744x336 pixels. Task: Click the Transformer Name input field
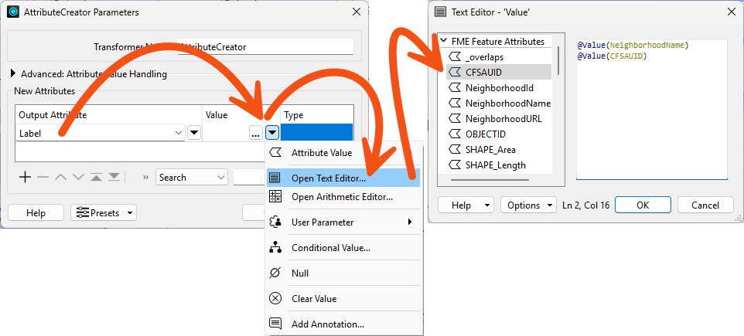tap(266, 47)
